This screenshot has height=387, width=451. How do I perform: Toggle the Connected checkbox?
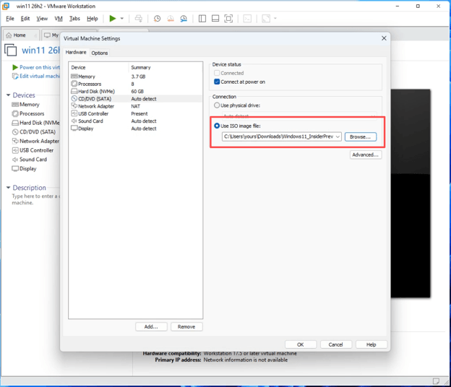click(217, 73)
